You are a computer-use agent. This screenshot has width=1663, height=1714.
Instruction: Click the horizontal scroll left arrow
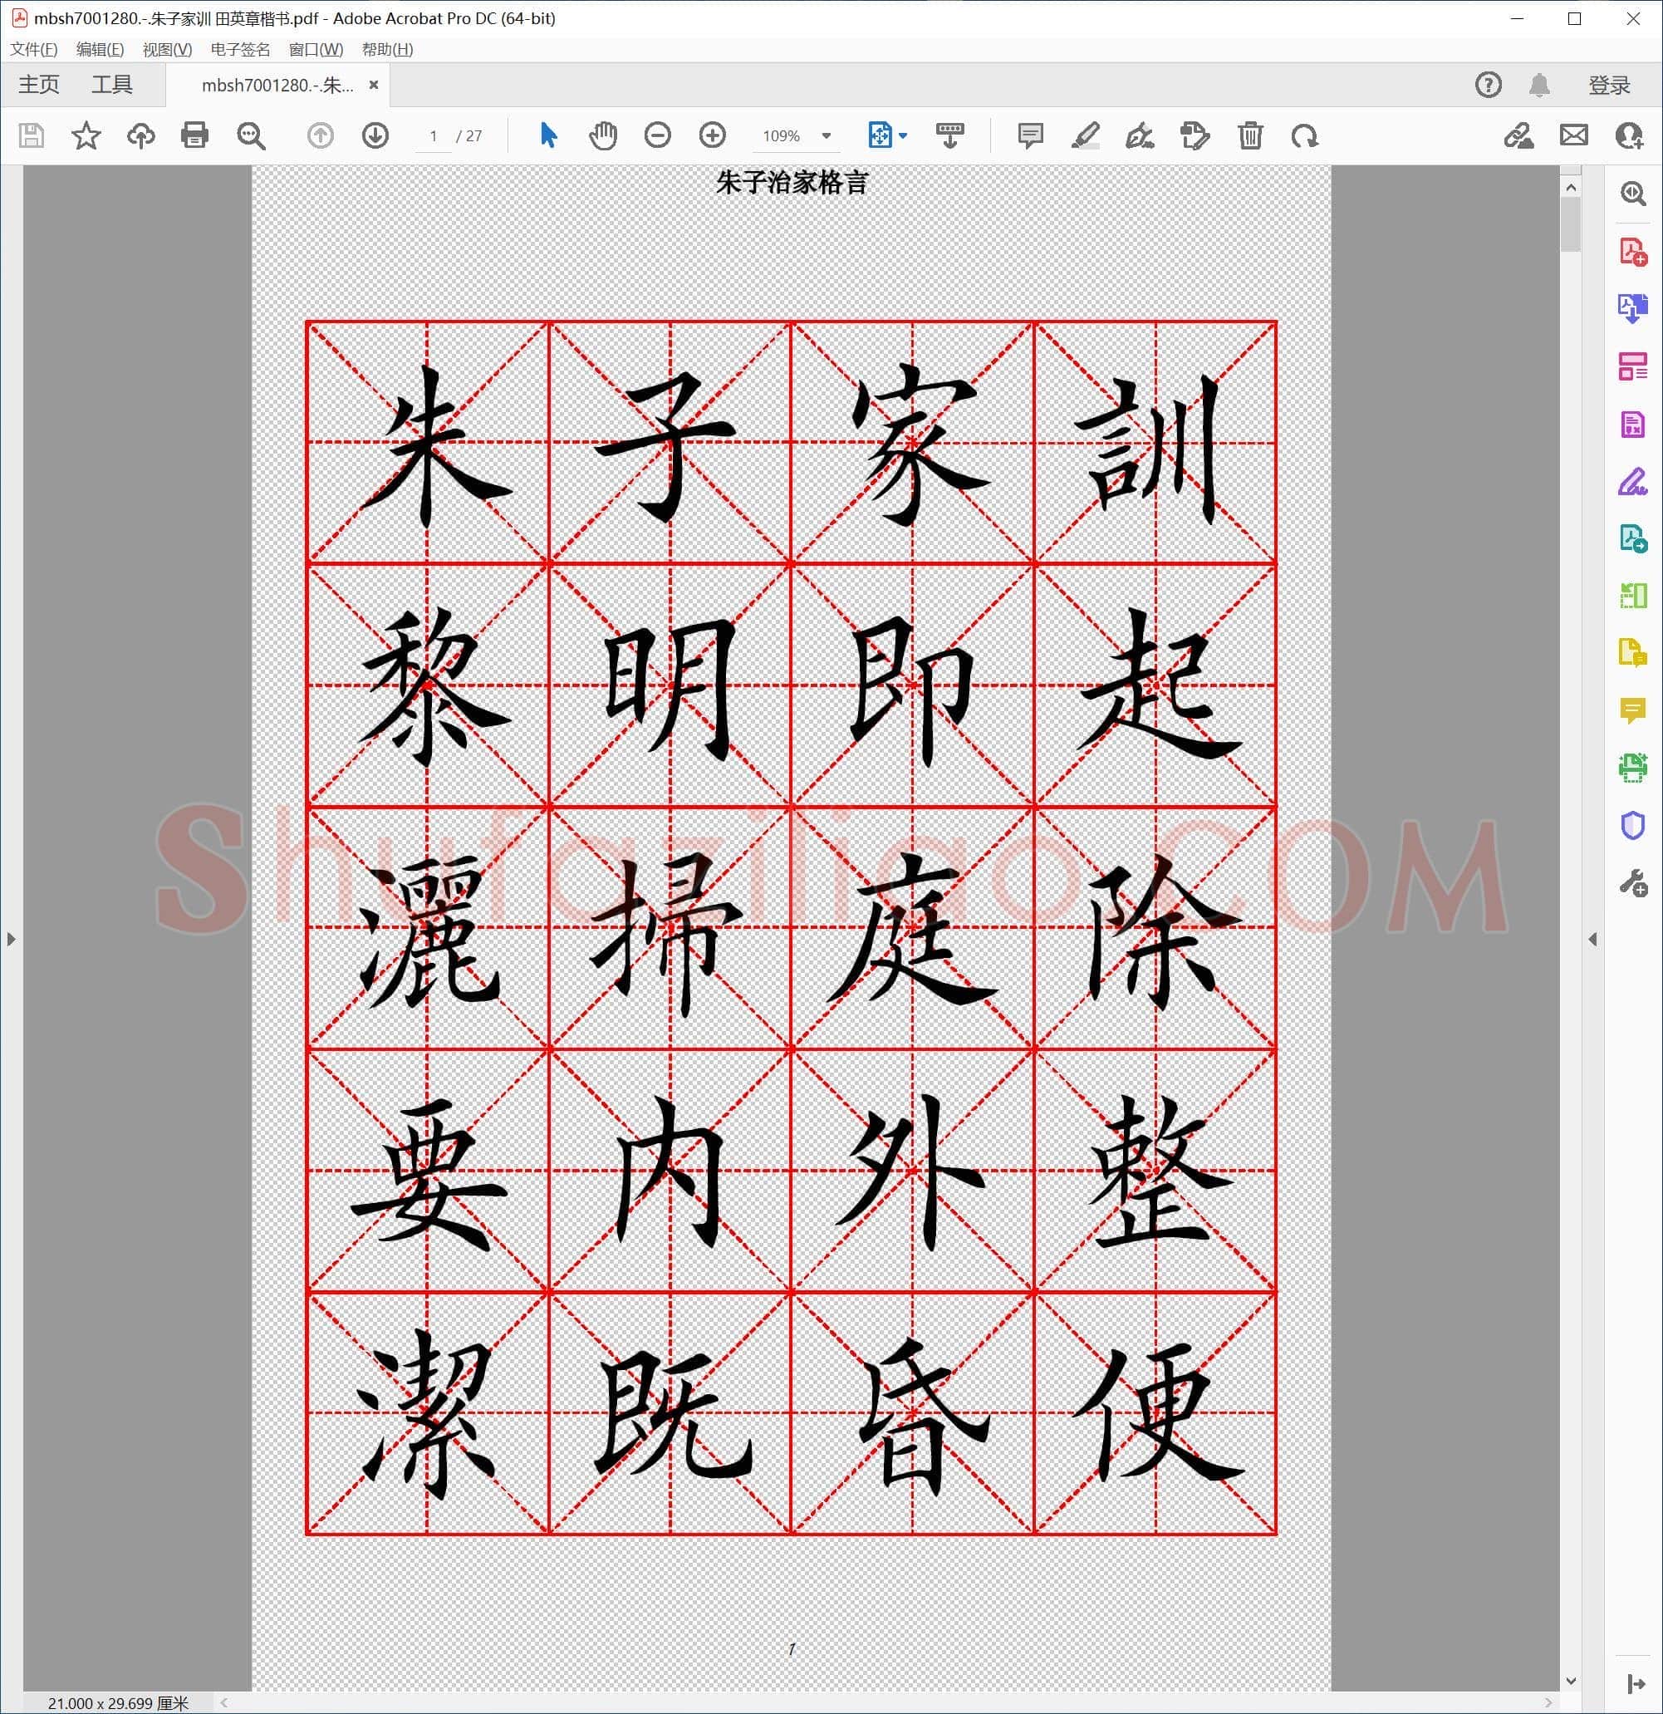[225, 1702]
